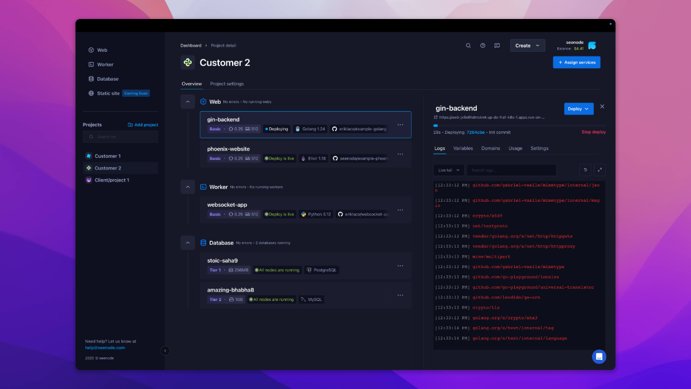Screen dimensions: 691x389
Task: Click the Assign services button
Action: [576, 62]
